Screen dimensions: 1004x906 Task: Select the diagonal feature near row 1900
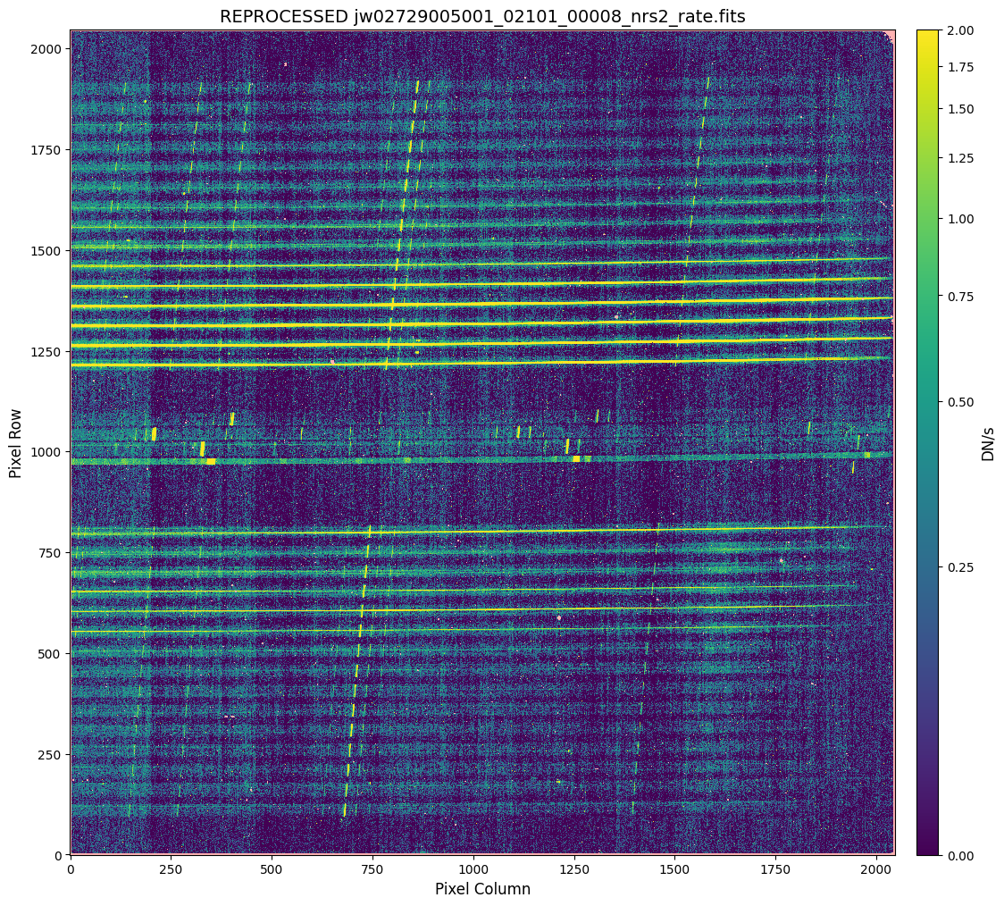pos(415,85)
